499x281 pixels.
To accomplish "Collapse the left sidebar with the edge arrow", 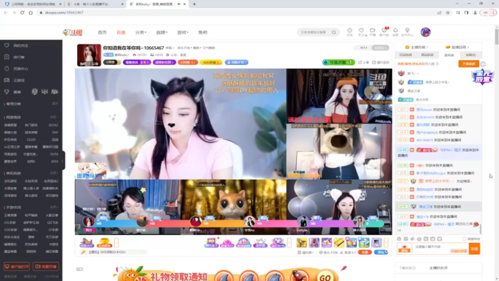I will pos(63,160).
